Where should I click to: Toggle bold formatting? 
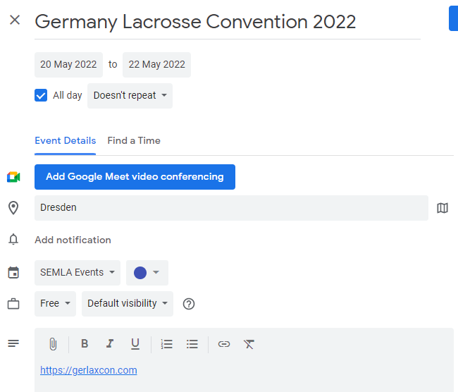click(x=85, y=344)
